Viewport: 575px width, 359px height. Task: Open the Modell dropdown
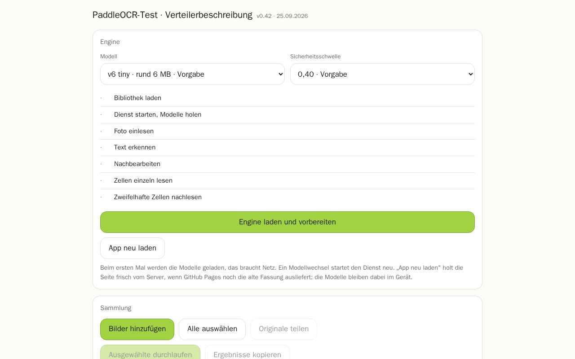click(192, 74)
